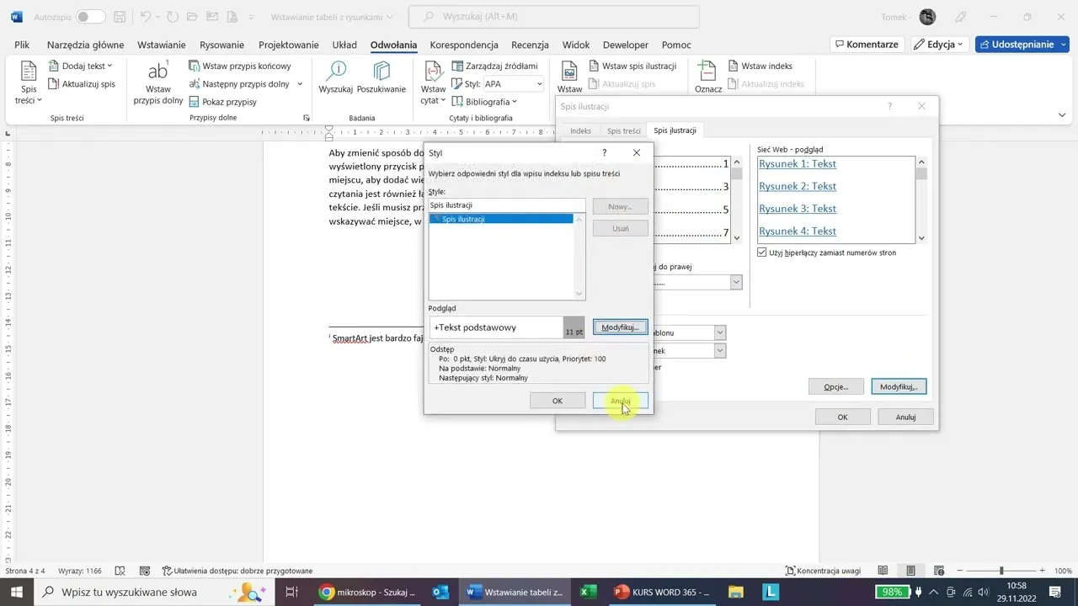Open the Korespondencja ribbon tab
The height and width of the screenshot is (606, 1078).
[x=464, y=45]
